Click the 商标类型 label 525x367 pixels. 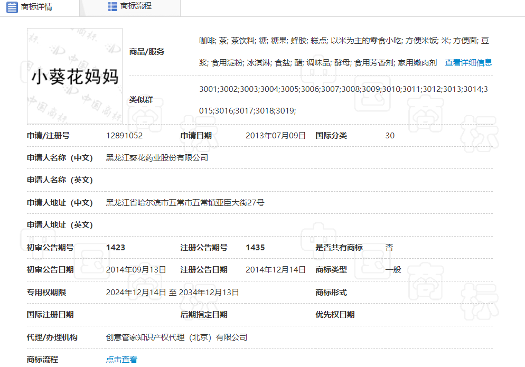331,270
